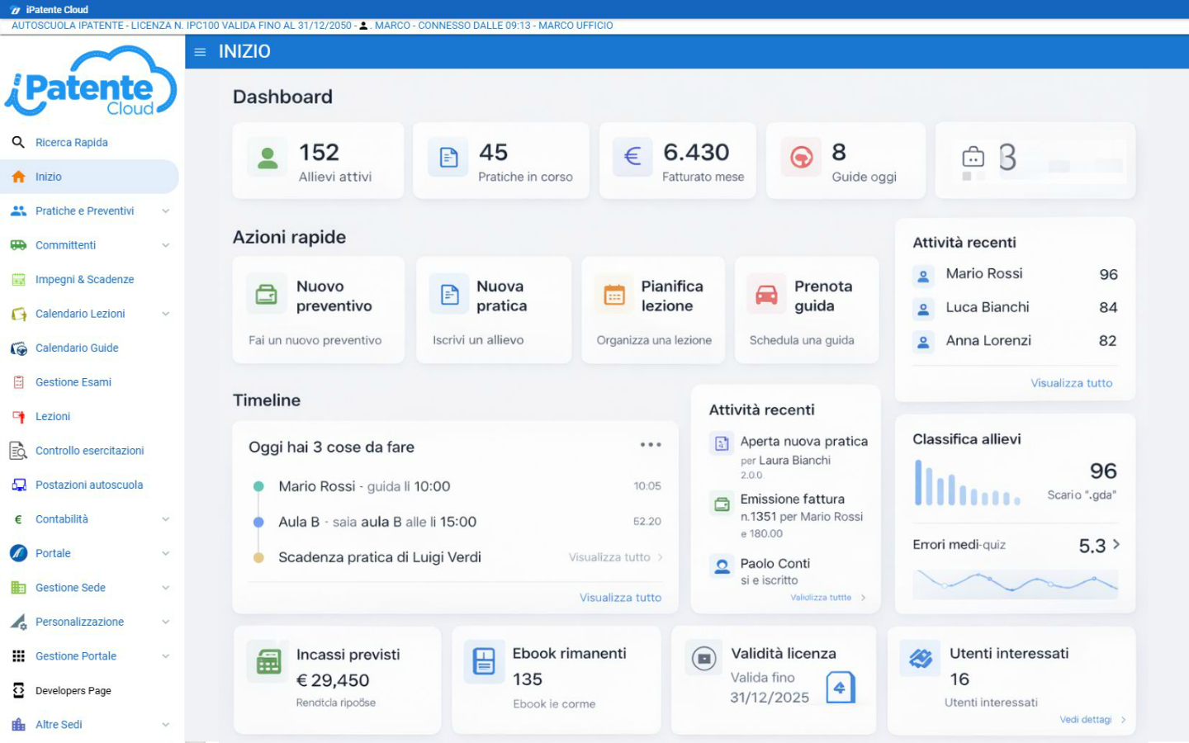Click the Pianifica lezione calendar icon

tap(613, 295)
